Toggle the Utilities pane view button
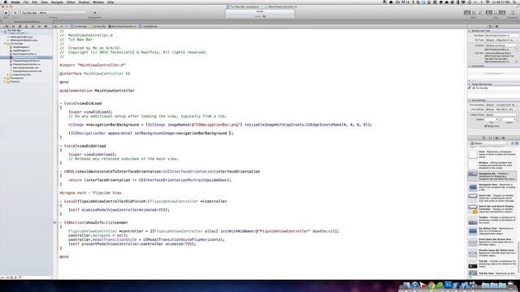Screen dimensions: 520x292 [x=502, y=13]
